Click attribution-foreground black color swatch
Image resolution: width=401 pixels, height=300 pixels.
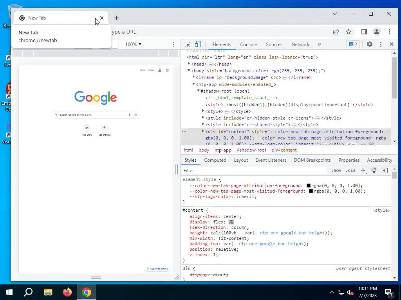309,186
